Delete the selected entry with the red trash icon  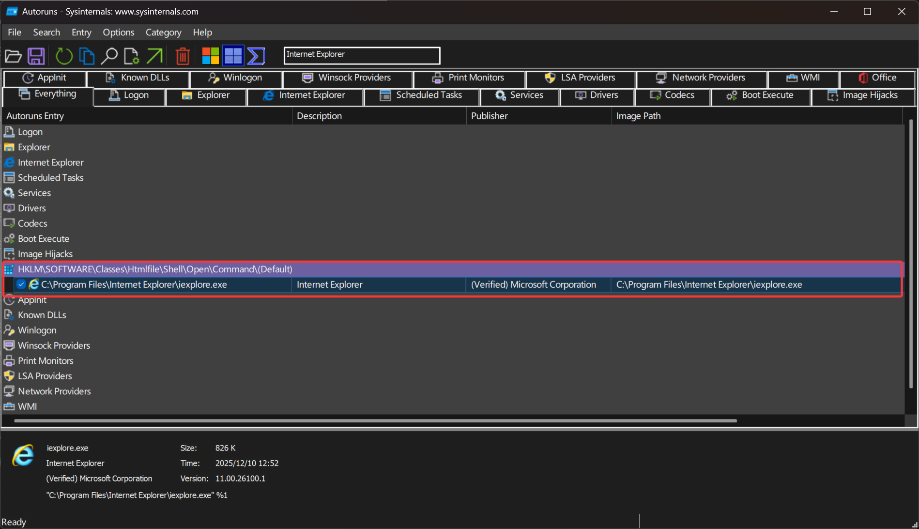tap(183, 56)
